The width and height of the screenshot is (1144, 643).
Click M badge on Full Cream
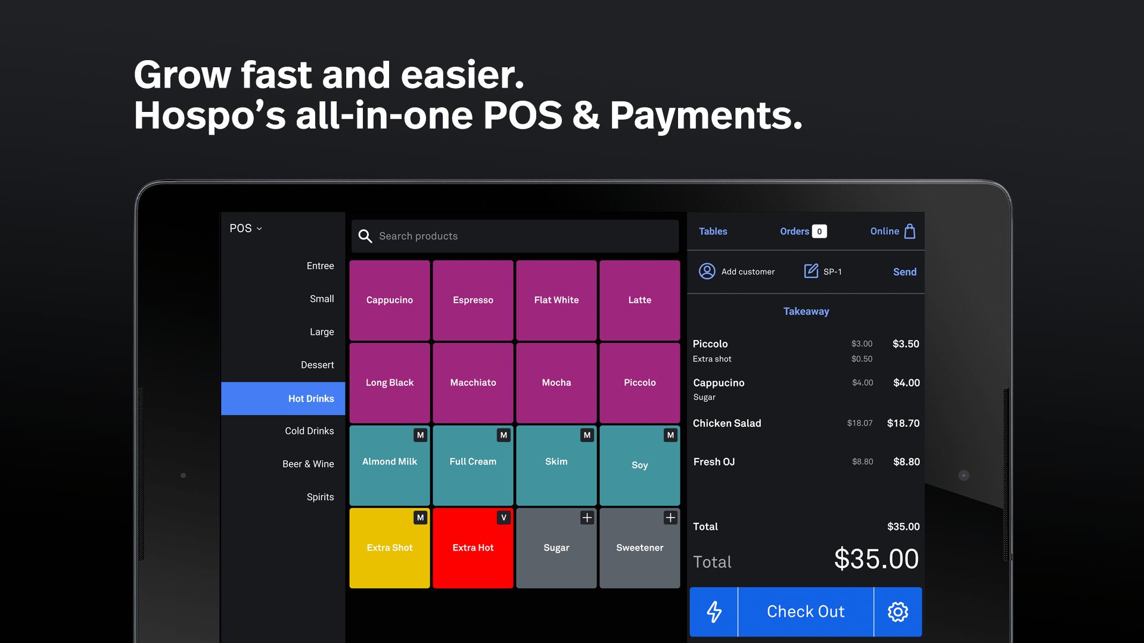[504, 435]
